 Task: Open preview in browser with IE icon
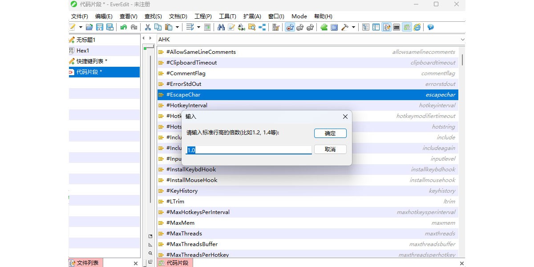click(x=417, y=27)
